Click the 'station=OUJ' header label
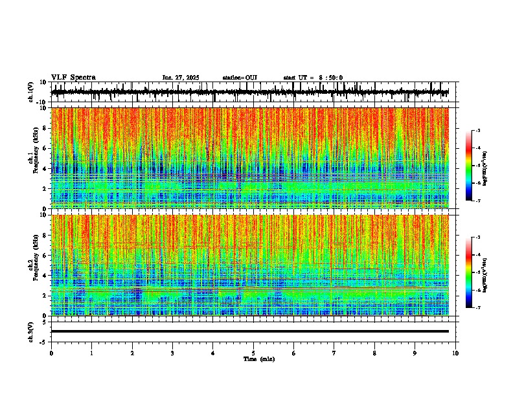The height and width of the screenshot is (396, 513). 240,78
